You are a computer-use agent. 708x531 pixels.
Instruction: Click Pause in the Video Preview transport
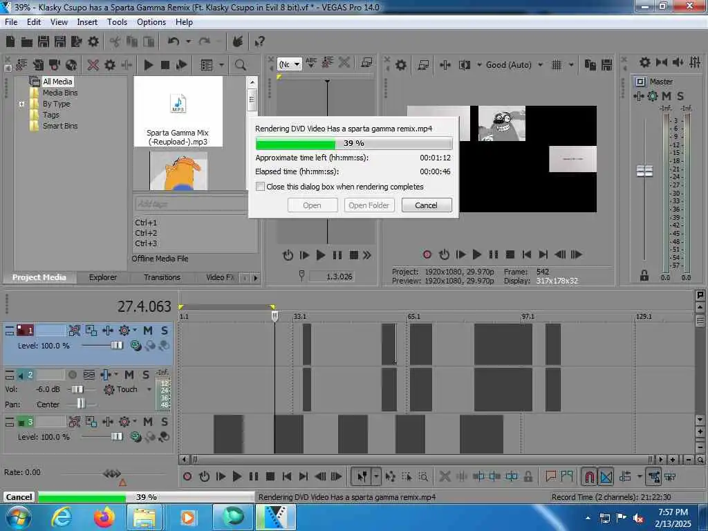[x=494, y=254]
